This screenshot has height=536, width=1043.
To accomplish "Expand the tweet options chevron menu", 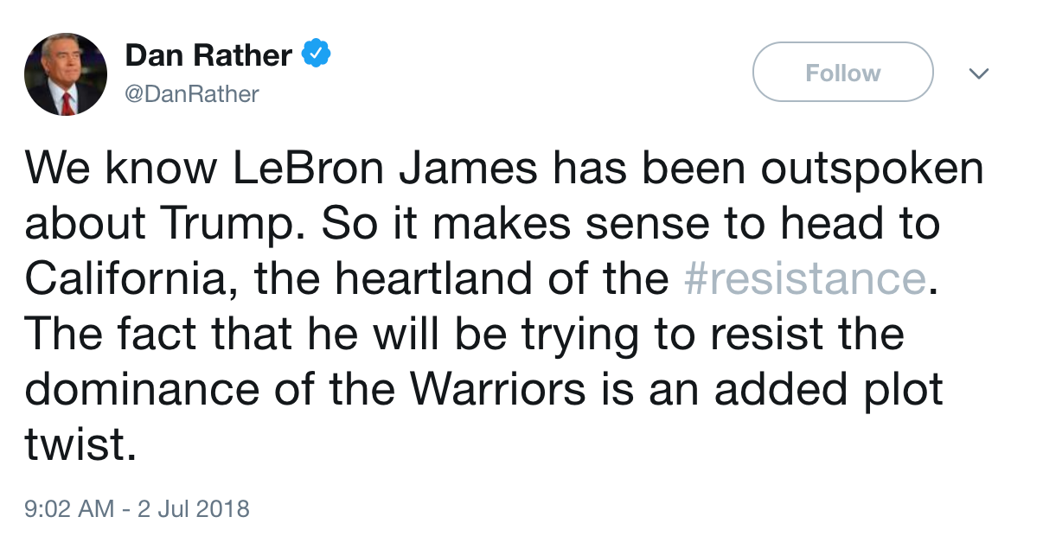I will click(x=978, y=73).
